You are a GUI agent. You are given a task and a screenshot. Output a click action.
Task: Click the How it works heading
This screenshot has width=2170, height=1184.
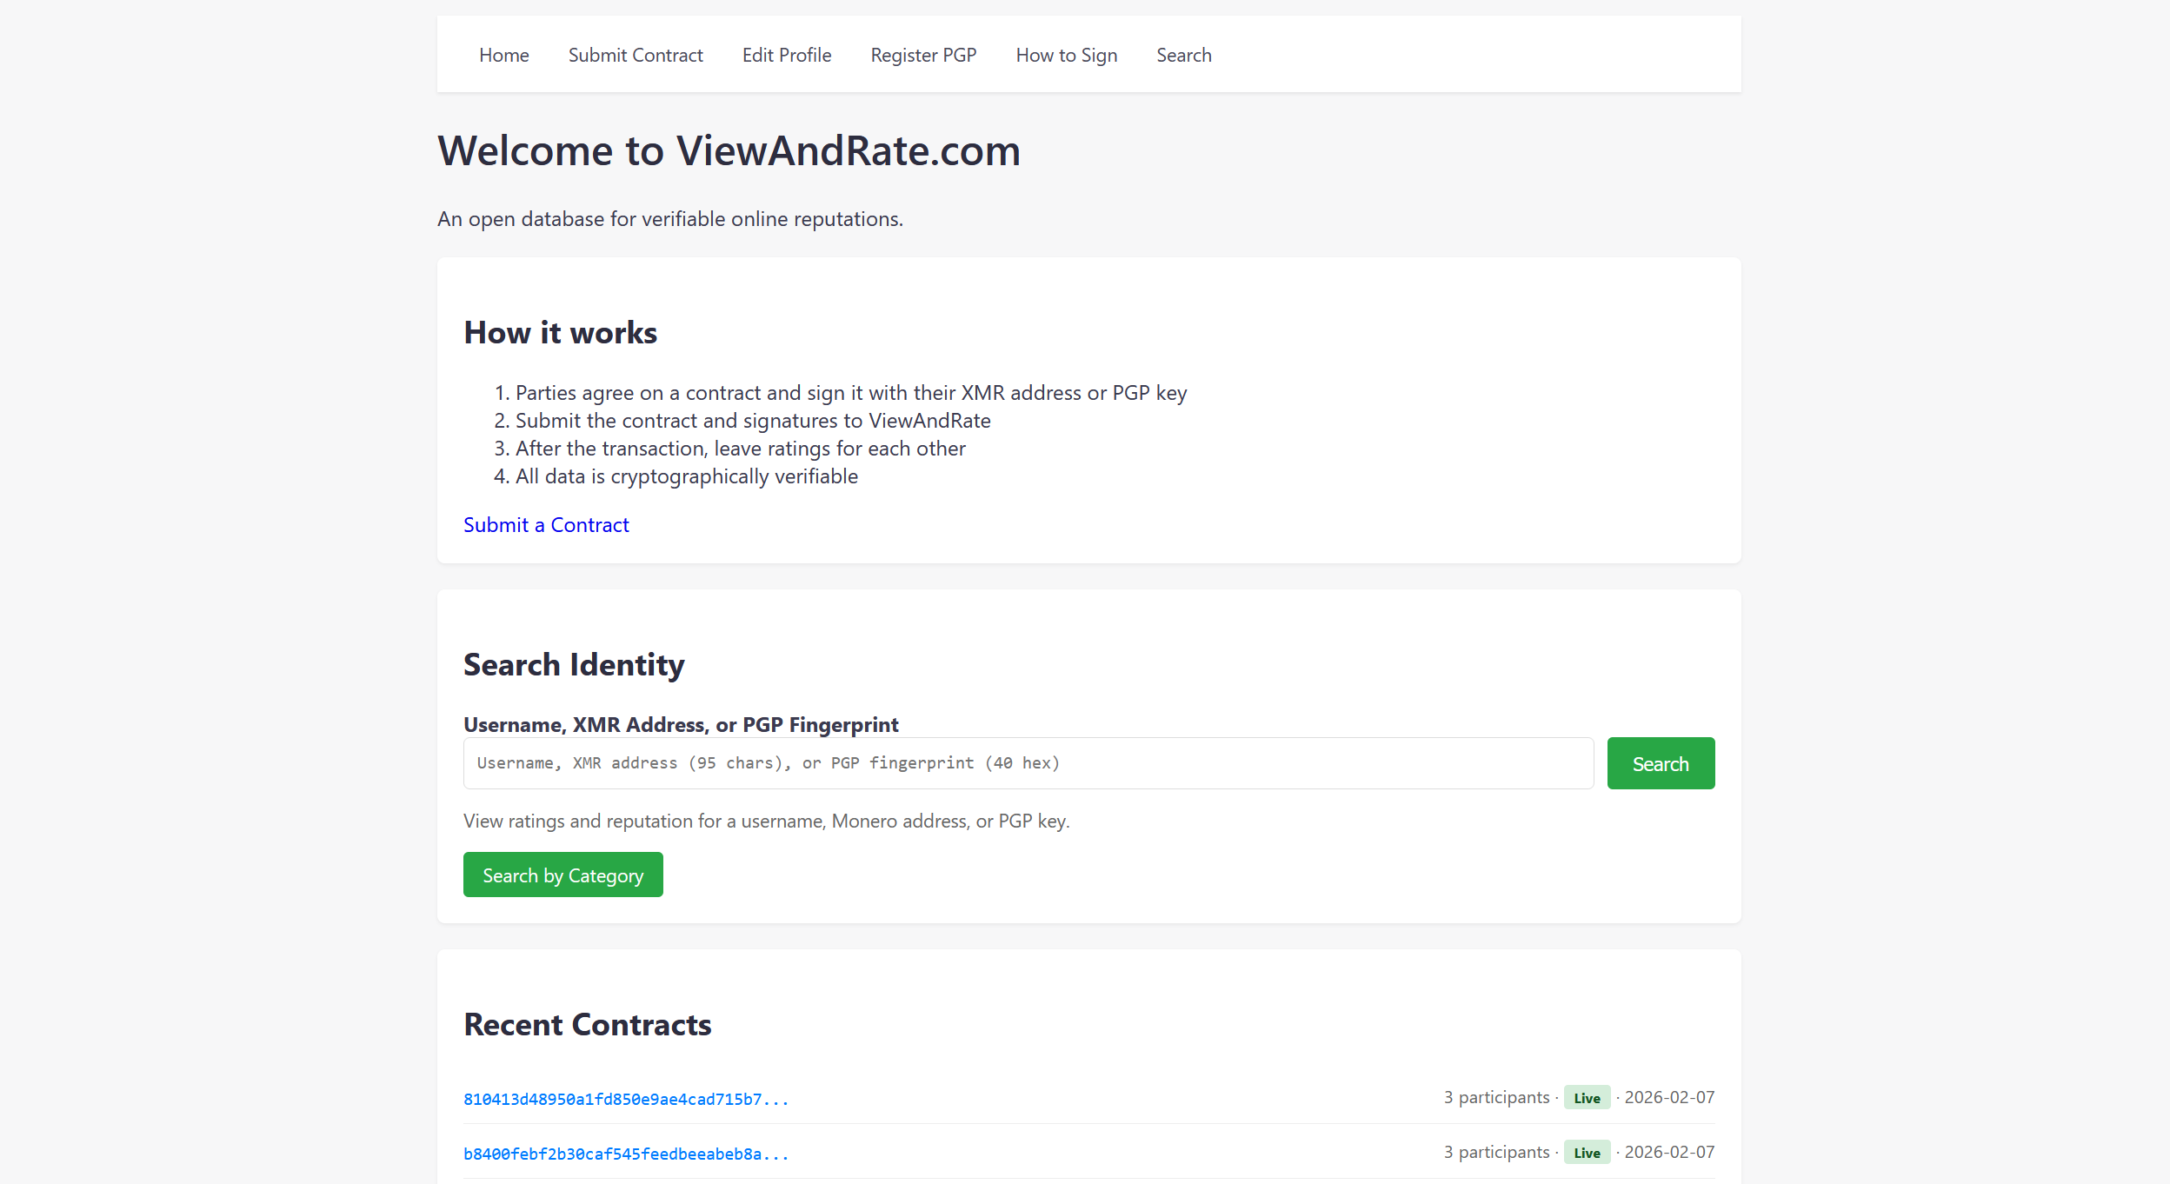point(560,333)
